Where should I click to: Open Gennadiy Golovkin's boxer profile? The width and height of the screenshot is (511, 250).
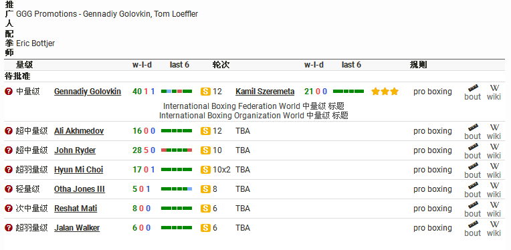[x=88, y=92]
